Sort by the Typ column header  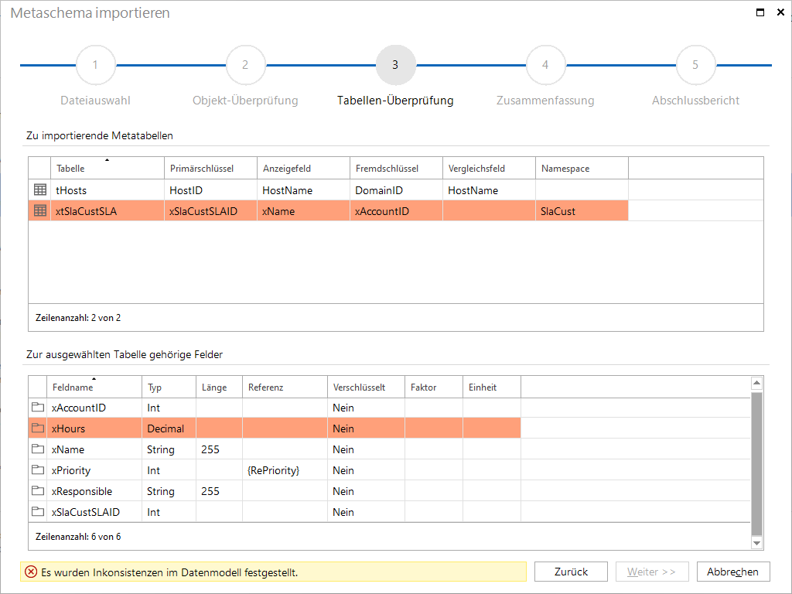tap(169, 387)
